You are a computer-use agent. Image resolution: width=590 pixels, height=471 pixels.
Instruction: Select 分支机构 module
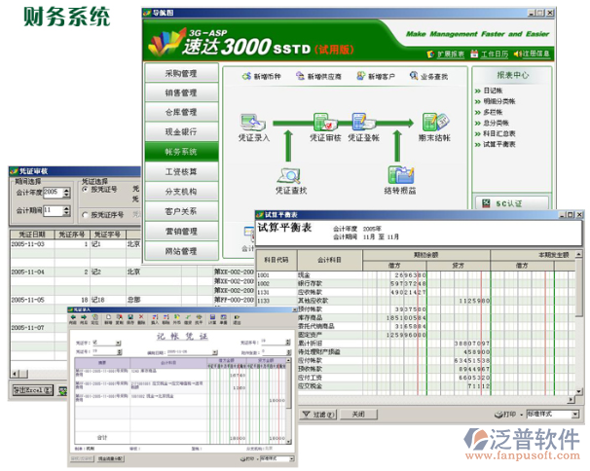tap(181, 192)
